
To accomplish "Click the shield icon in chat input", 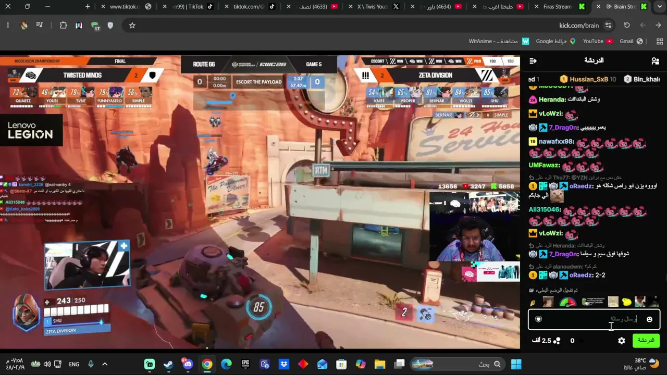I will pos(539,319).
